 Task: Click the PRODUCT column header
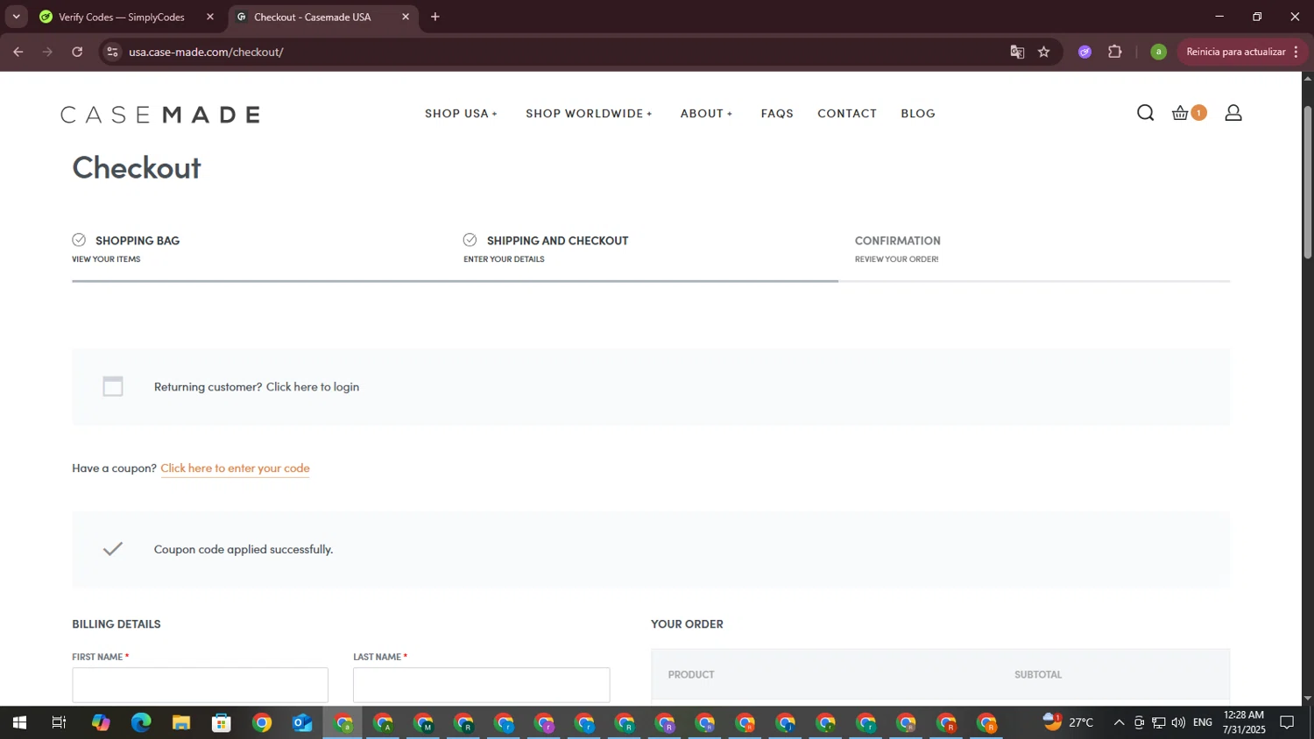coord(691,675)
